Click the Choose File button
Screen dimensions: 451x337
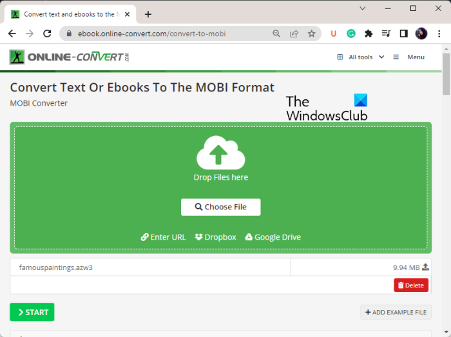220,207
